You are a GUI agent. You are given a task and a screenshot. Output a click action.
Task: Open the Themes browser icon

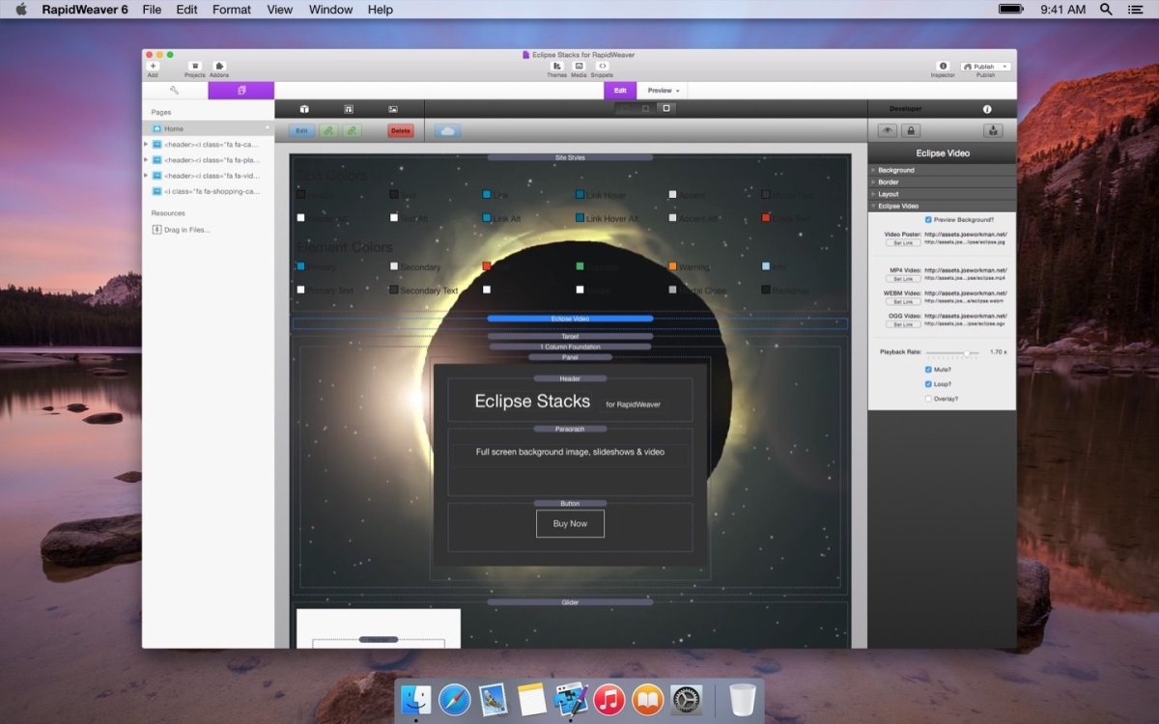click(556, 66)
